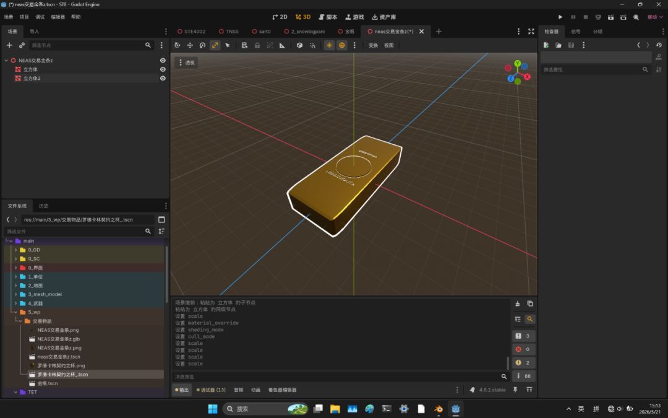Open the 调试 menu

[x=40, y=17]
